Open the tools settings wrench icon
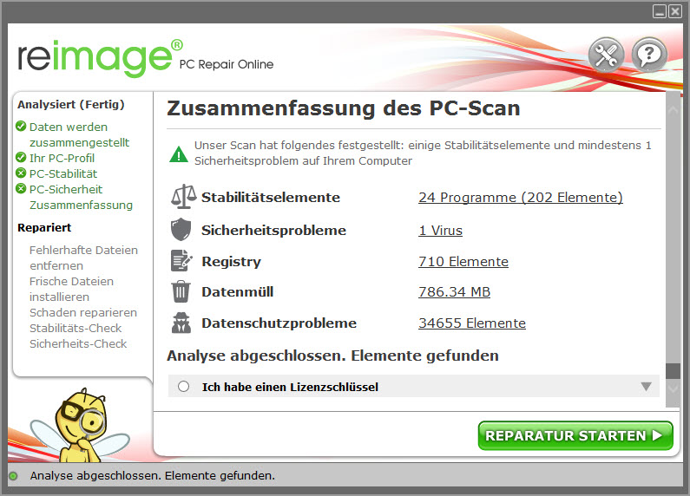690x496 pixels. coord(607,55)
